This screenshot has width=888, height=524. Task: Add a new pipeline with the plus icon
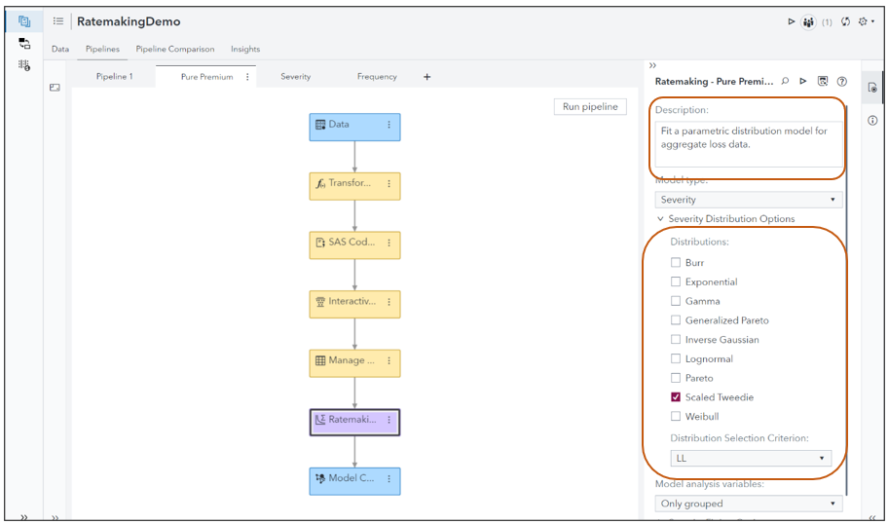(426, 77)
